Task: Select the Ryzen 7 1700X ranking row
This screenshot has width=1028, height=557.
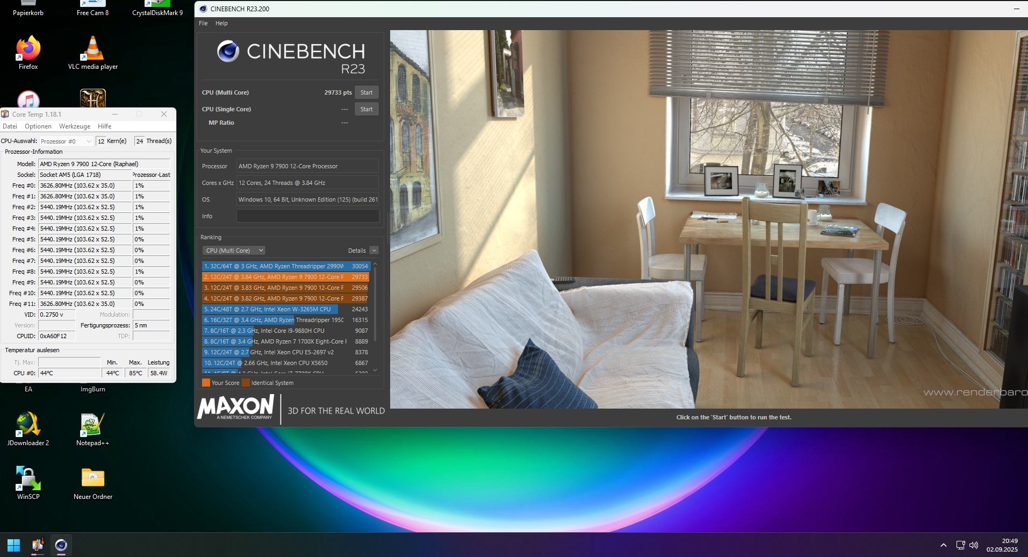Action: [x=286, y=341]
